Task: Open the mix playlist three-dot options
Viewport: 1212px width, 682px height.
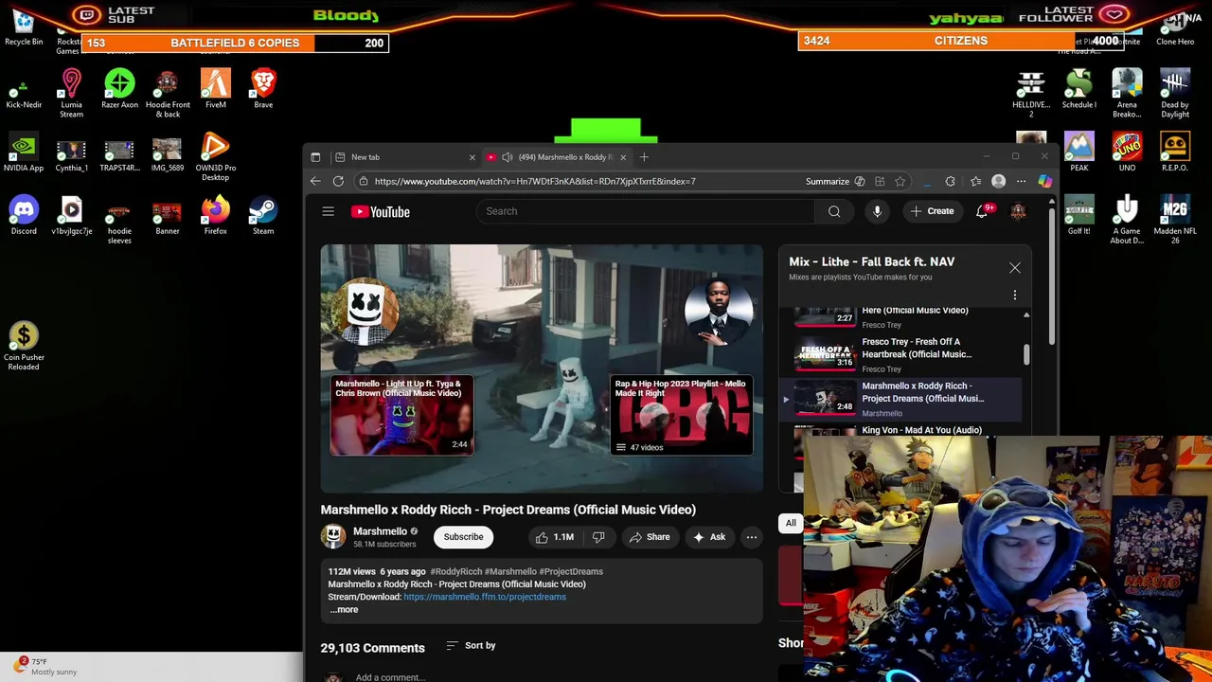Action: click(1014, 295)
